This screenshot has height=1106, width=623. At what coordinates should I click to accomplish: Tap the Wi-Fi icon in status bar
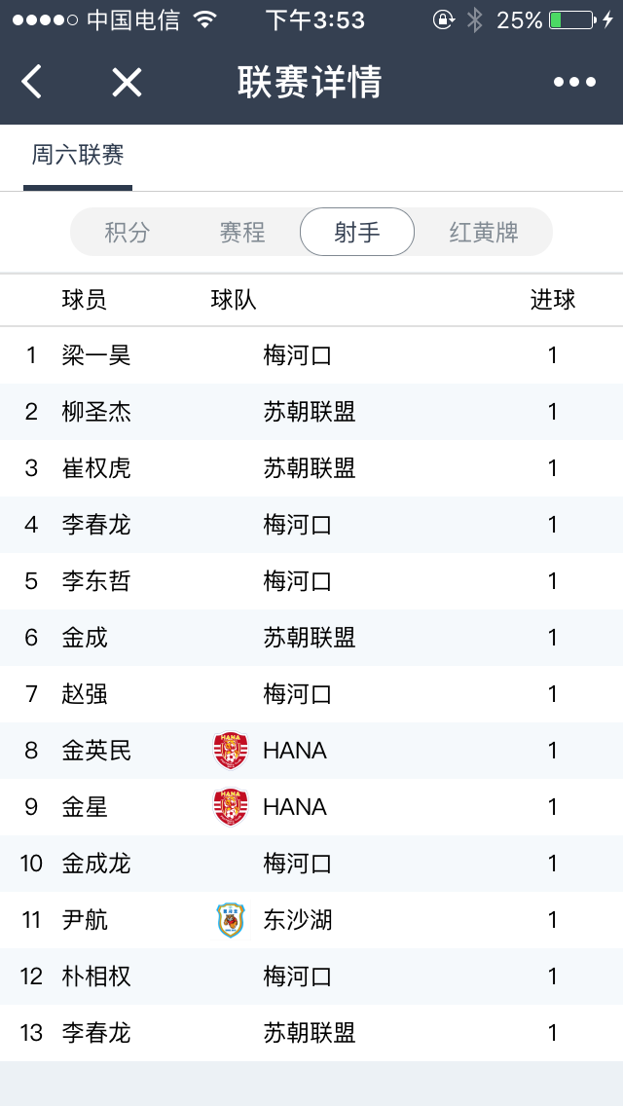tap(204, 20)
